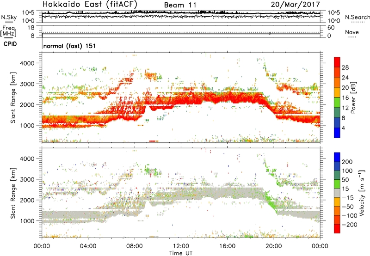Image resolution: width=370 pixels, height=256 pixels.
Task: Click the 'Slant Range [km]' label of the velocity panel
Action: coord(13,193)
